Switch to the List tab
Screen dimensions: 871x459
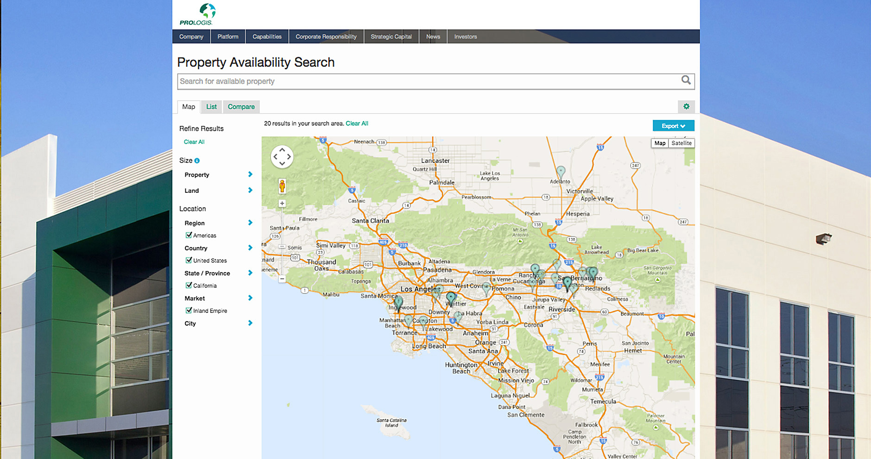pyautogui.click(x=211, y=107)
